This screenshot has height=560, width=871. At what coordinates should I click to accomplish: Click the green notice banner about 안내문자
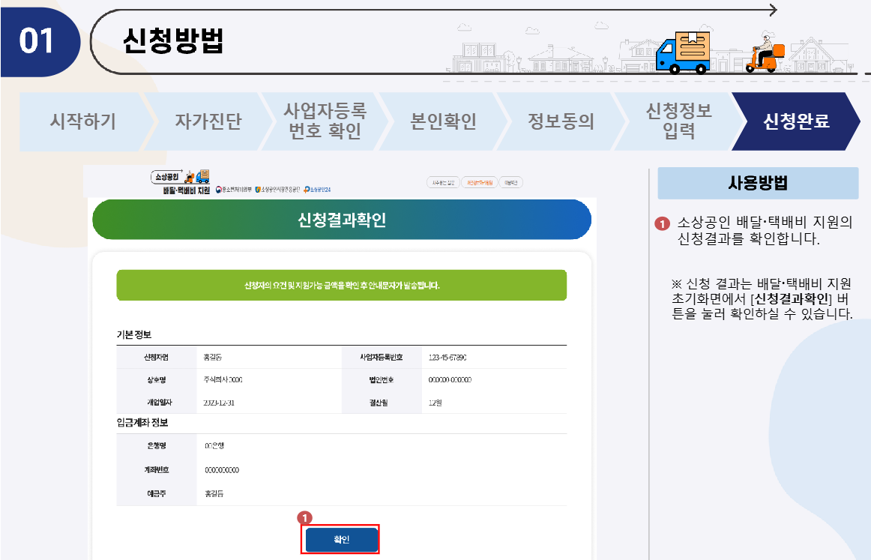click(342, 285)
